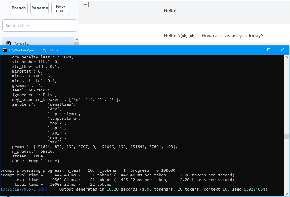Click the Rename button
This screenshot has width=290, height=197.
click(40, 8)
